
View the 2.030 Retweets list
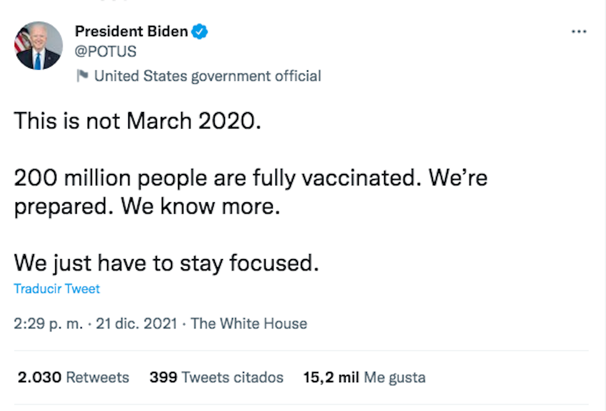(x=73, y=377)
